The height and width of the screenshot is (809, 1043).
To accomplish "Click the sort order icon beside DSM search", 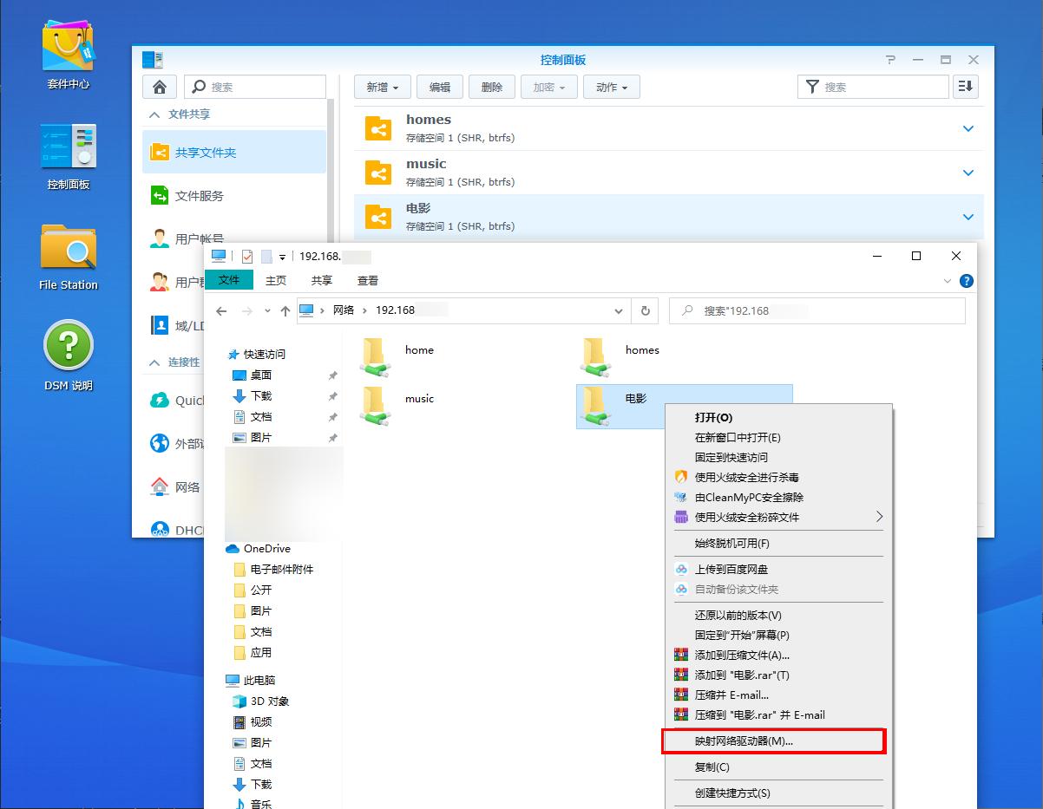I will pyautogui.click(x=965, y=87).
